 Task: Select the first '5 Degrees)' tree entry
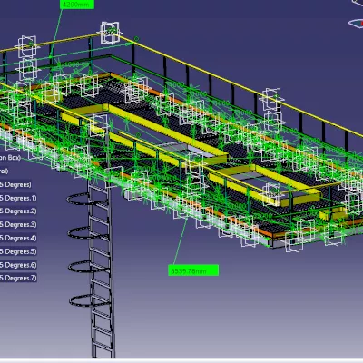click(15, 184)
